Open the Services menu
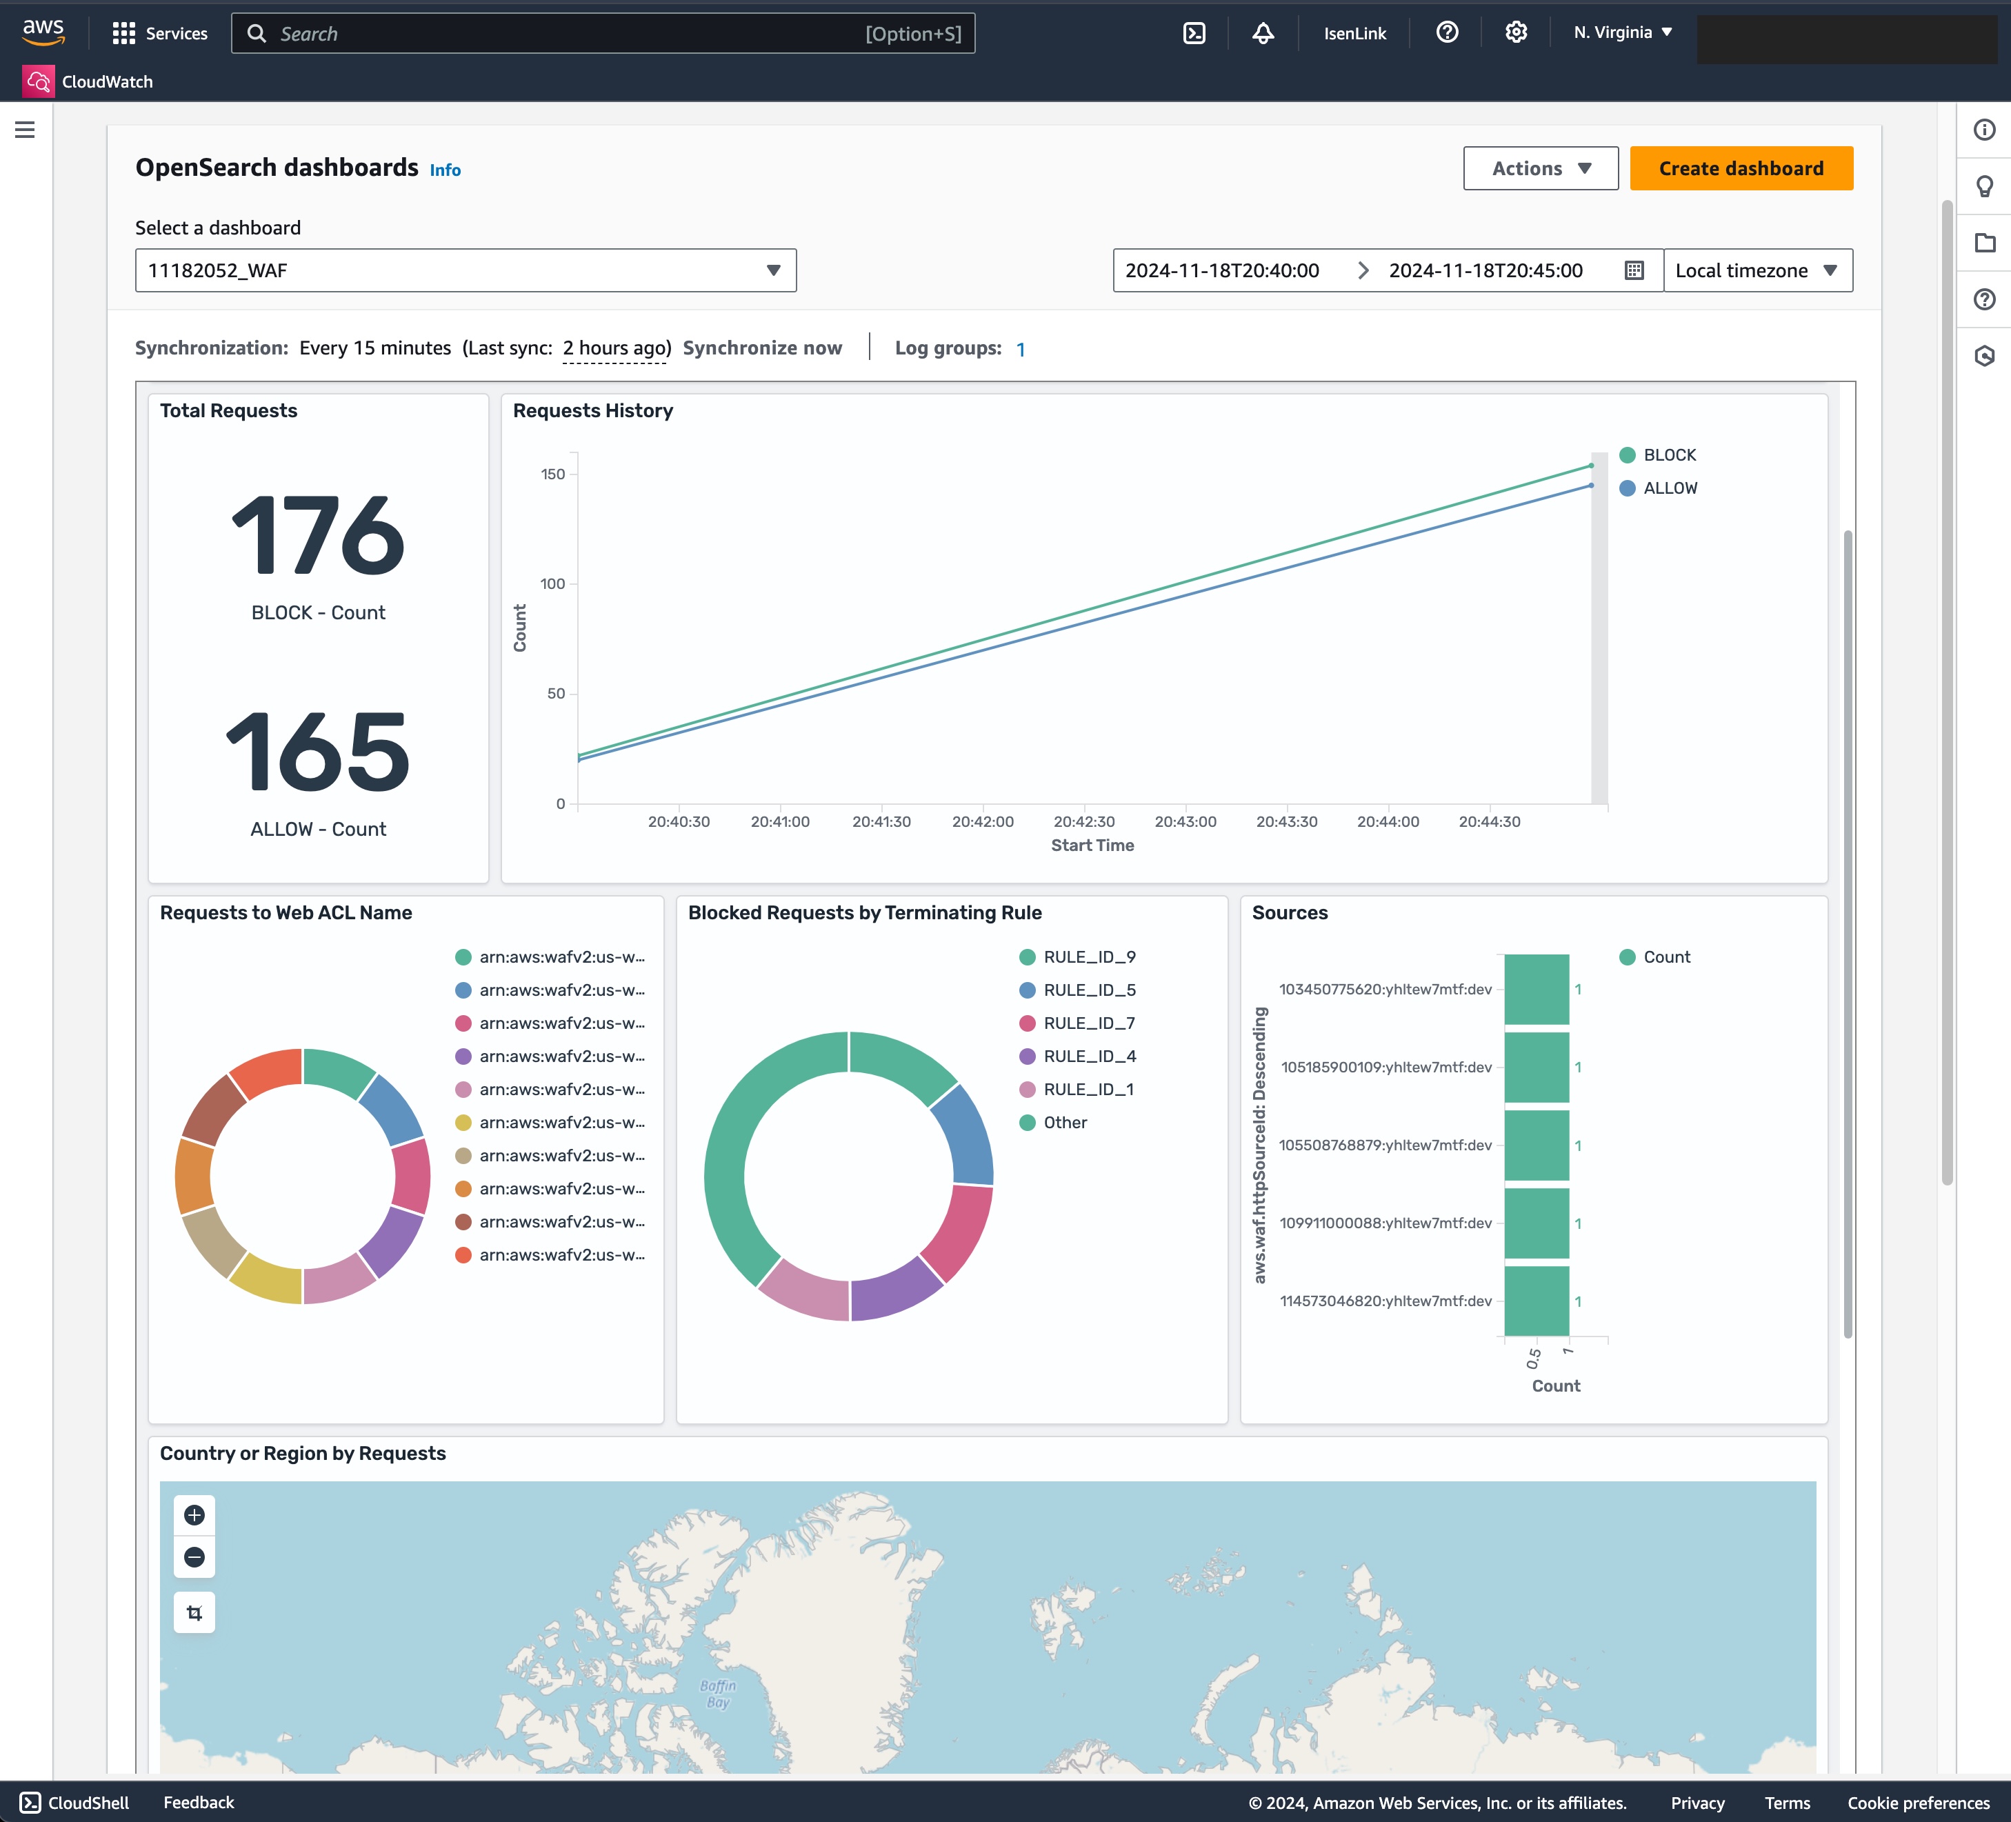The width and height of the screenshot is (2011, 1822). [x=159, y=32]
